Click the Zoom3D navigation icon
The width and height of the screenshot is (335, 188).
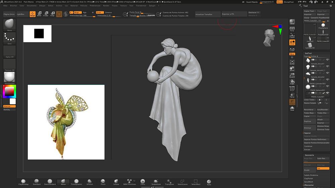pos(292,75)
